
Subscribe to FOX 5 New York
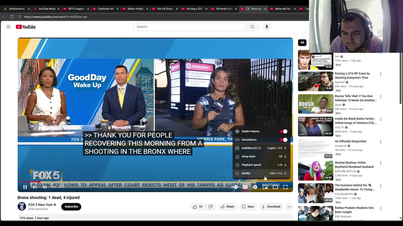coord(71,207)
